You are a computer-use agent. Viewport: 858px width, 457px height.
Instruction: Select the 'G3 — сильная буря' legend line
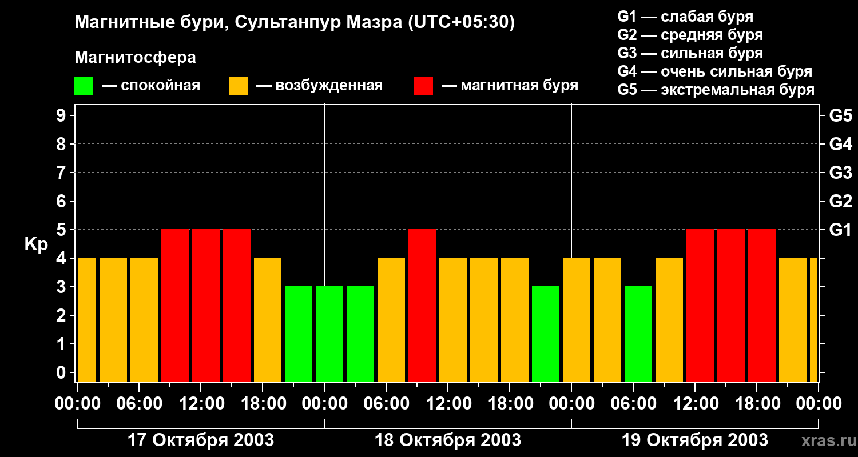pyautogui.click(x=690, y=53)
